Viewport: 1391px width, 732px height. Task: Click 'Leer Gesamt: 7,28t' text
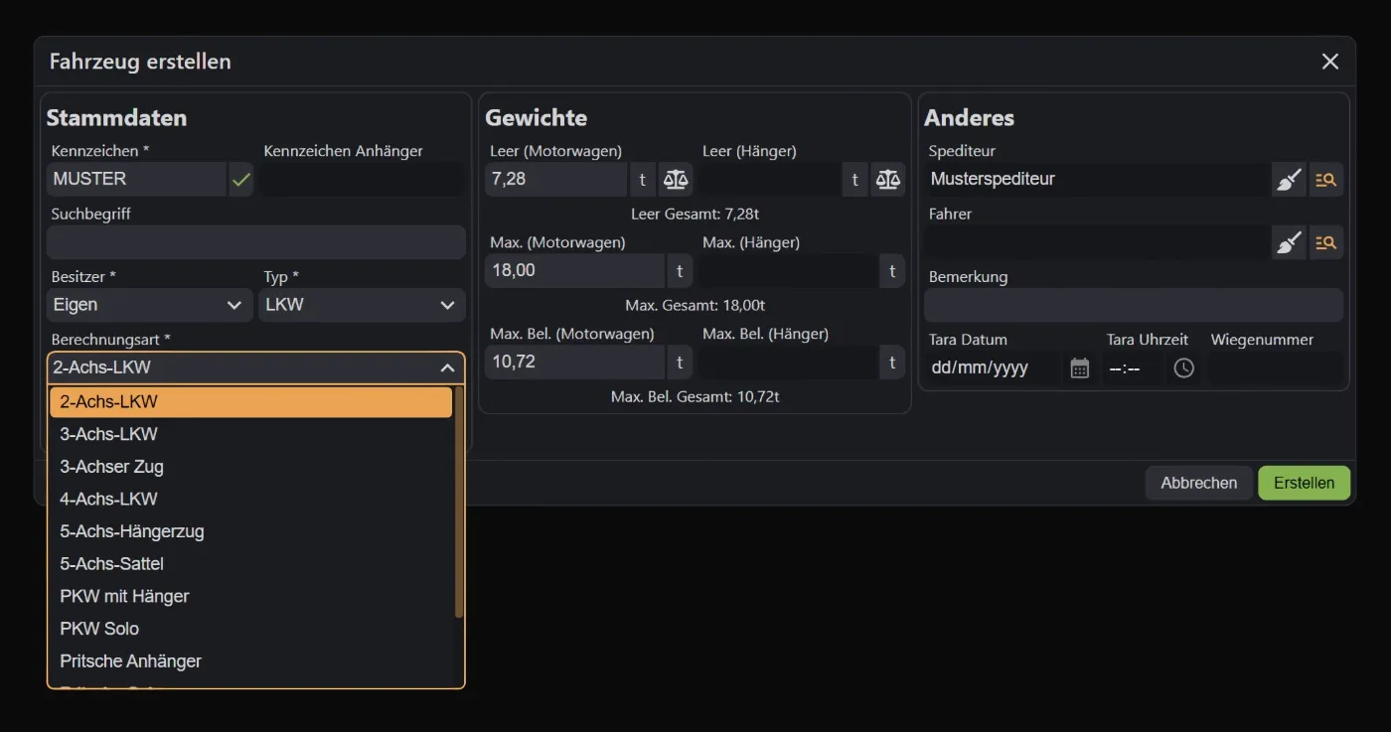pyautogui.click(x=695, y=214)
